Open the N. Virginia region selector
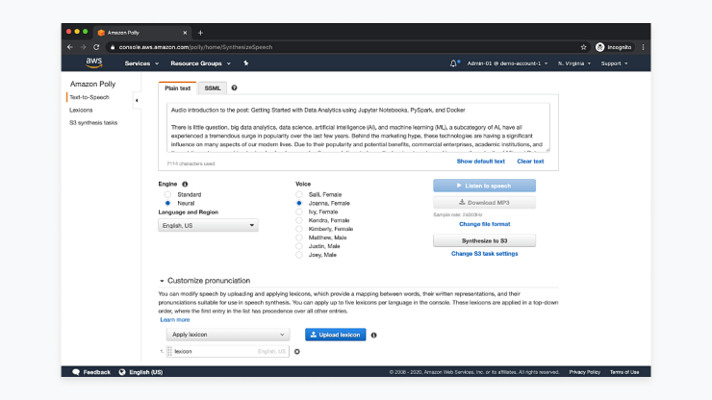 click(574, 63)
